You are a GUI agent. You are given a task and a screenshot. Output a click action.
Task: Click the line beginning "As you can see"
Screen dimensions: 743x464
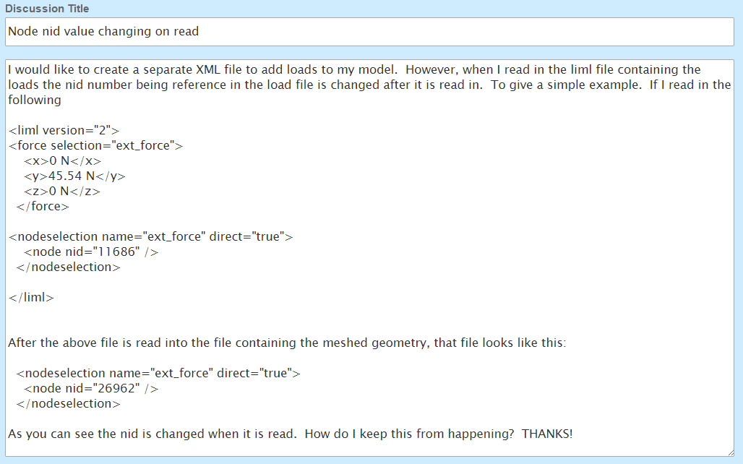click(x=290, y=434)
